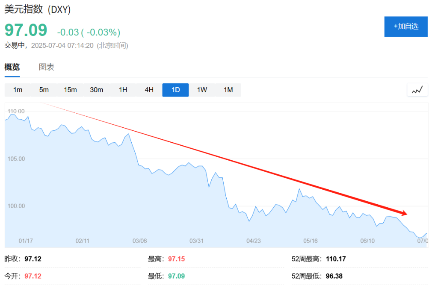This screenshot has height=288, width=438.
Task: Switch chart interval to 1H
Action: (x=123, y=90)
